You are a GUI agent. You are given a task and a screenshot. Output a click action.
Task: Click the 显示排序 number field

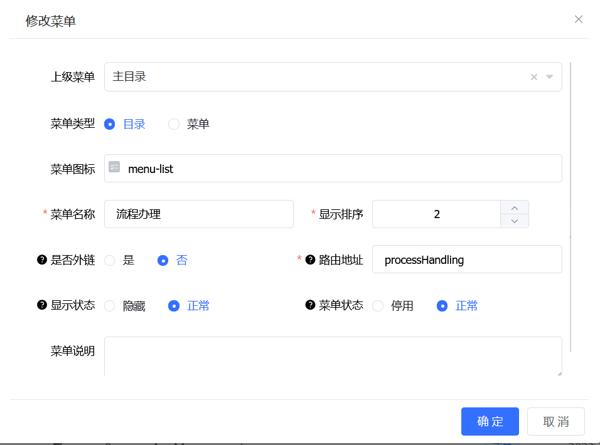point(437,214)
